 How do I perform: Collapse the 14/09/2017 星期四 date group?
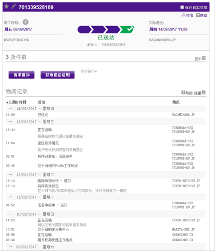pos(11,109)
